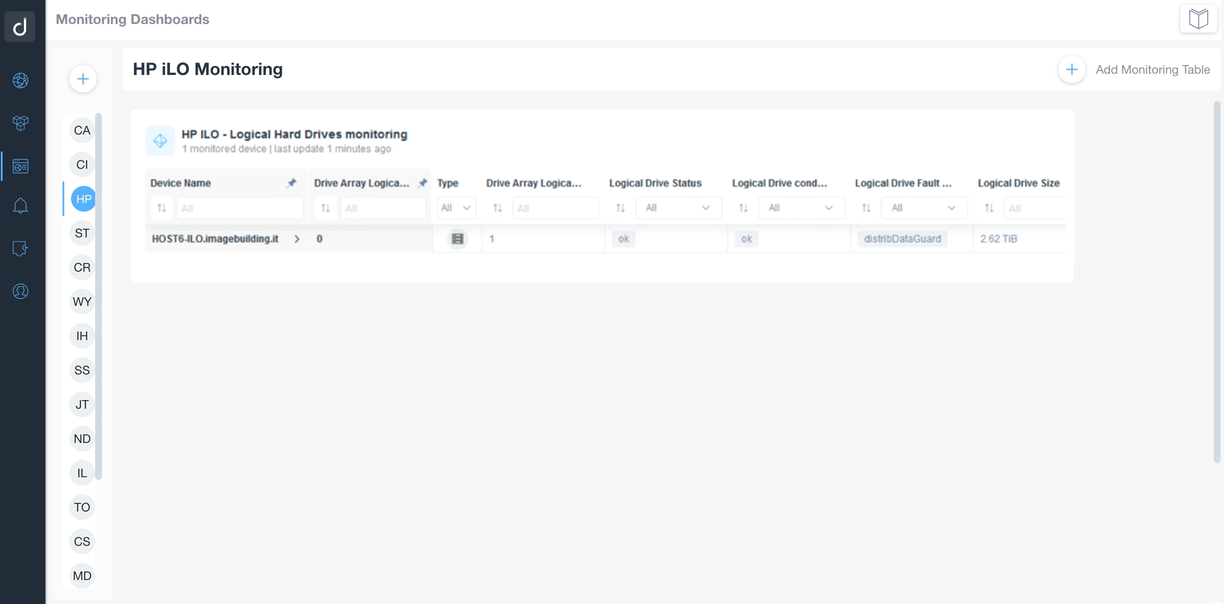Image resolution: width=1224 pixels, height=604 pixels.
Task: Sort the pinned Drive Array Logica... column
Action: (x=326, y=208)
